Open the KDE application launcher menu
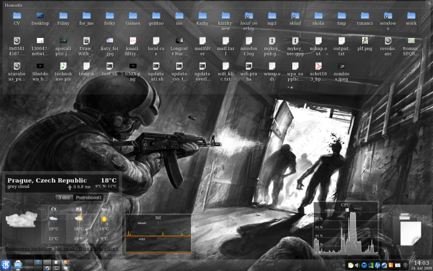This screenshot has height=271, width=433. point(5,265)
